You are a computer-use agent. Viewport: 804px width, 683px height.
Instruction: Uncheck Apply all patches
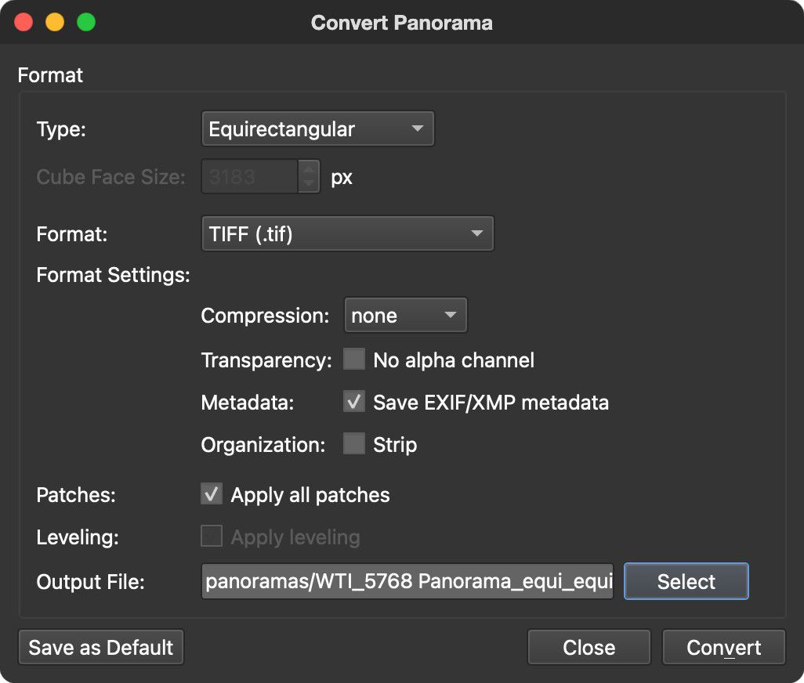tap(212, 494)
